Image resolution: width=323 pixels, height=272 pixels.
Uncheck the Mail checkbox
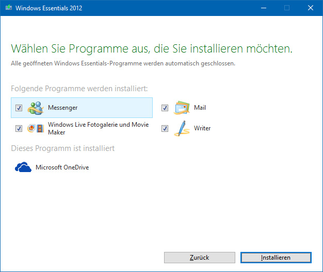165,108
